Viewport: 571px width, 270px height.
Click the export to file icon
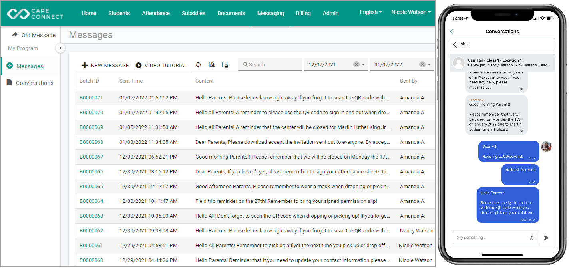(x=212, y=65)
